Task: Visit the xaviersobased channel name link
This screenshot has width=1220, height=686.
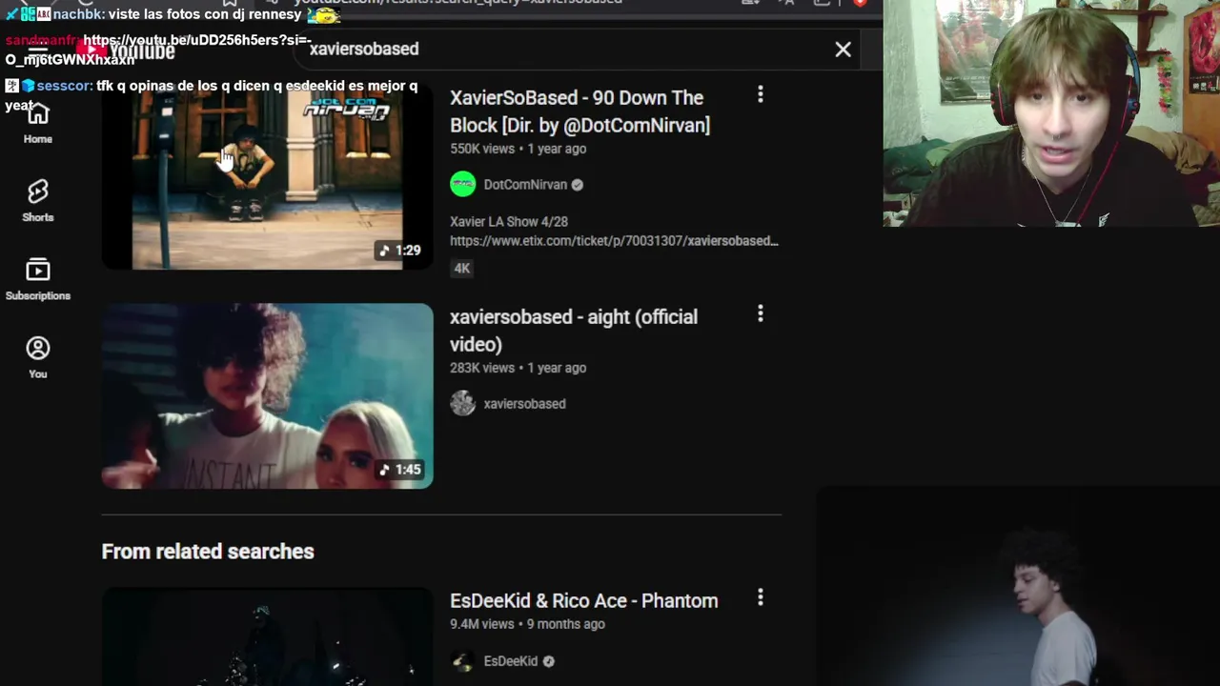Action: click(x=524, y=404)
